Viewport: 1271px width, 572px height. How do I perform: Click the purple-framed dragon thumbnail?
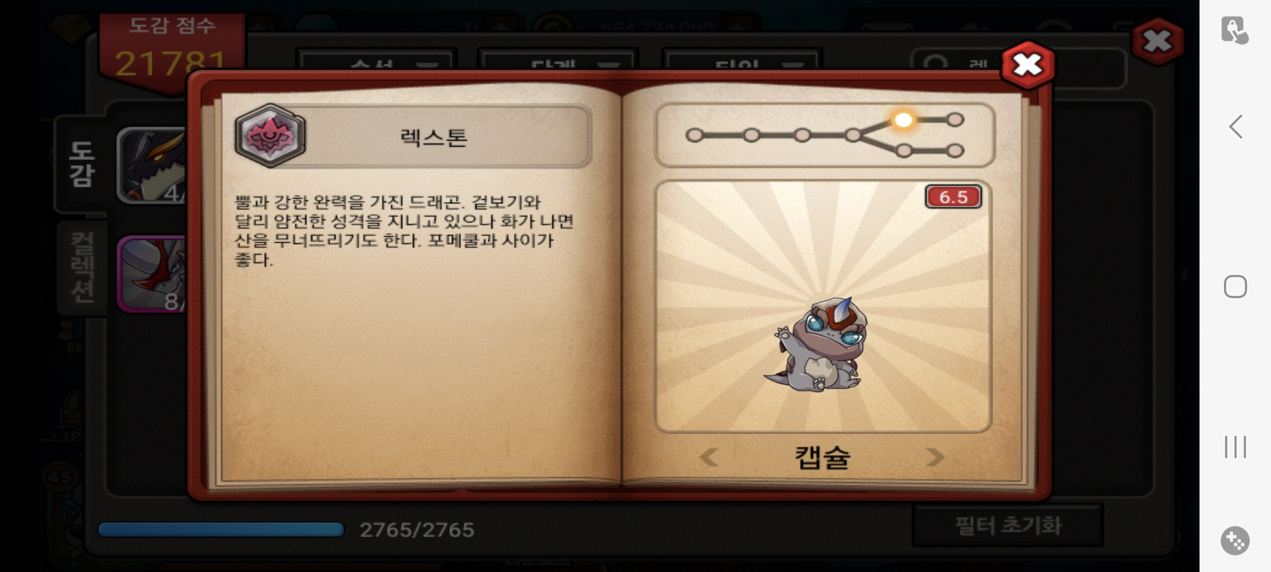[153, 274]
